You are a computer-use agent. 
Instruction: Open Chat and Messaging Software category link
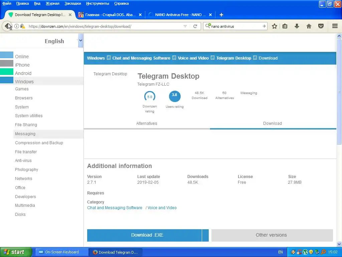click(x=115, y=208)
